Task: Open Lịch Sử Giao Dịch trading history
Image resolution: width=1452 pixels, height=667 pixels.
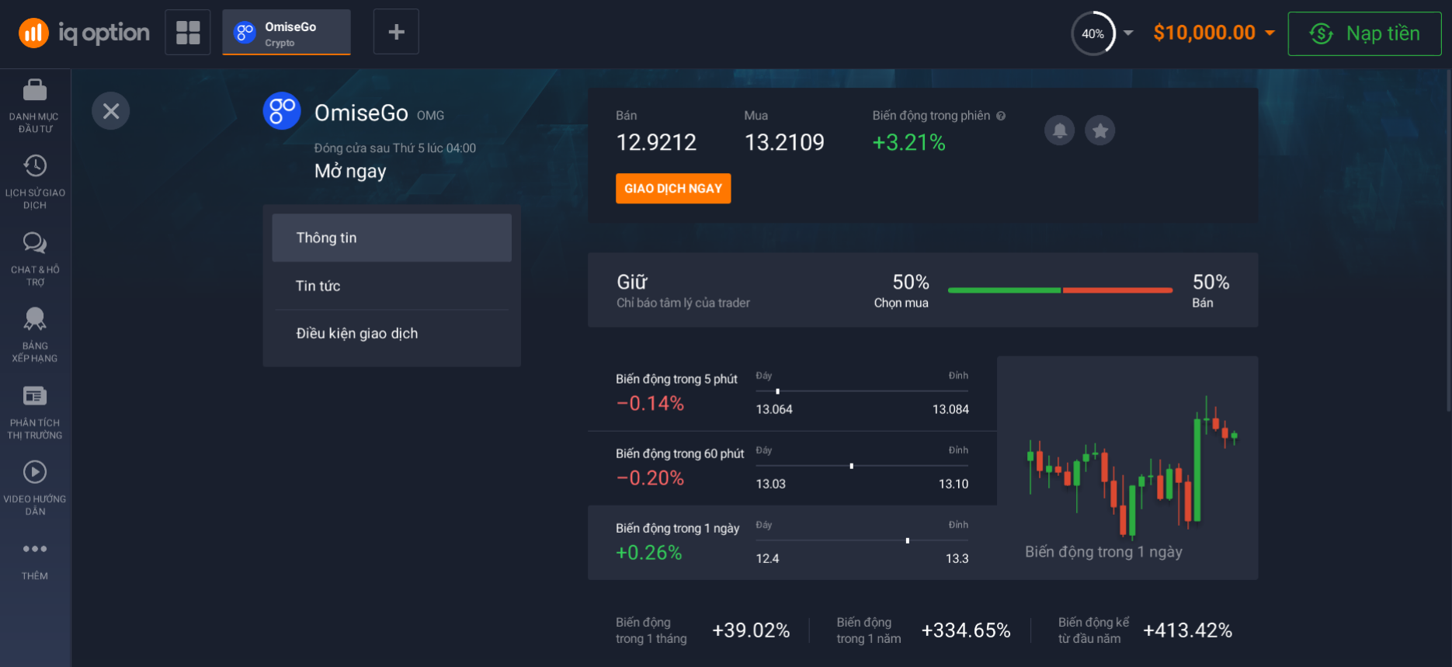Action: 35,166
